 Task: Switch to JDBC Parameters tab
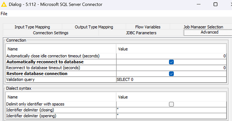tap(141, 33)
